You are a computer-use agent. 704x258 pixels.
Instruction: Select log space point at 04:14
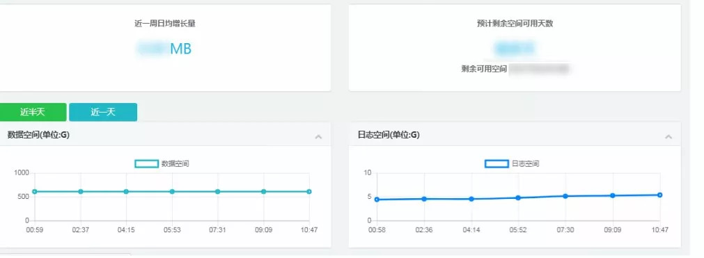[x=471, y=199]
